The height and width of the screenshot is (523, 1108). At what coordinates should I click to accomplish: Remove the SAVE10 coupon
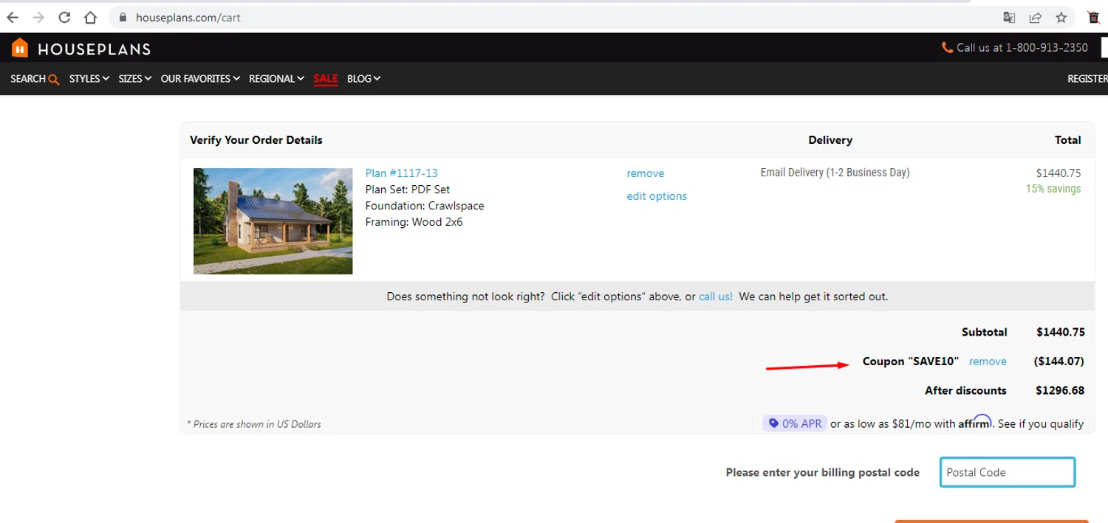988,361
